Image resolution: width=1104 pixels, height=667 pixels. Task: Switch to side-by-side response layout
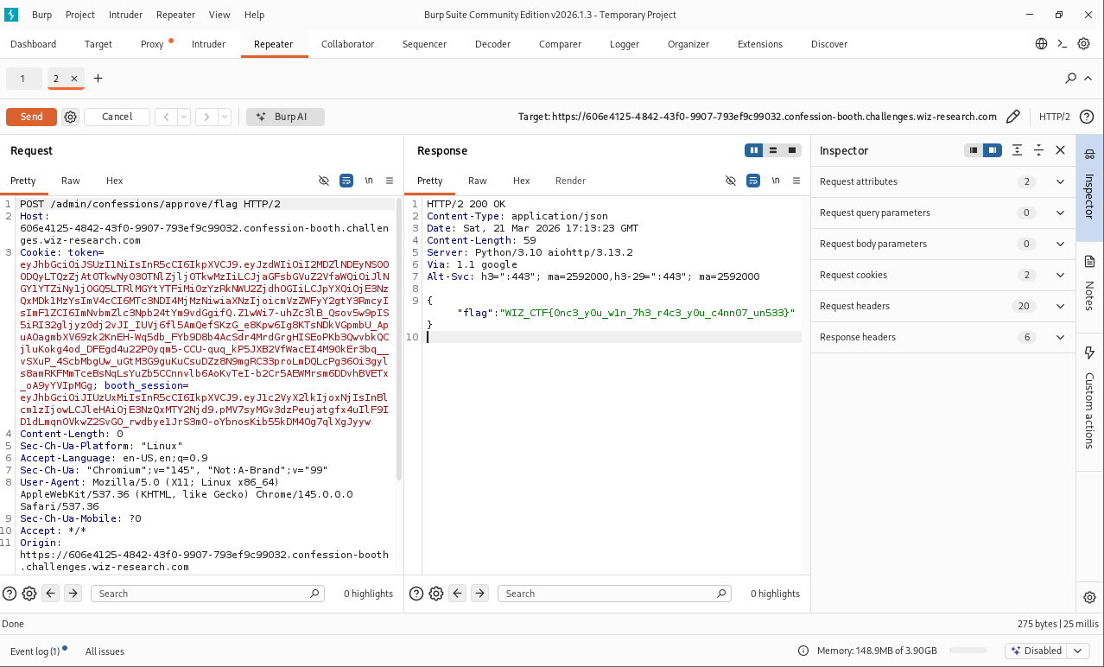click(754, 150)
